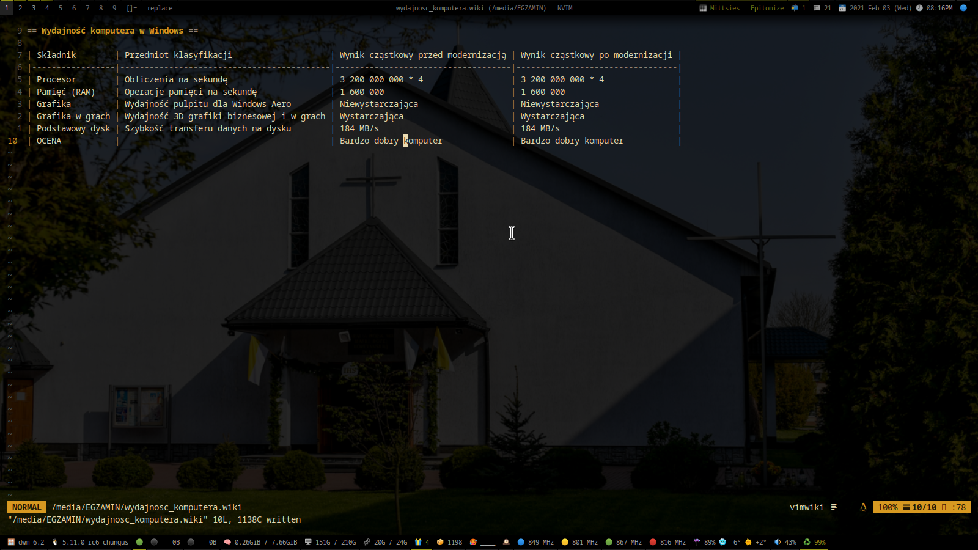Click the clock icon next to 08:16PM
Screen dimensions: 978x550
[919, 8]
